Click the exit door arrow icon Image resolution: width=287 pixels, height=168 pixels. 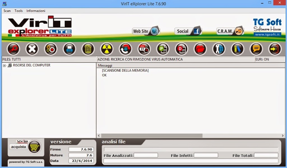point(275,49)
